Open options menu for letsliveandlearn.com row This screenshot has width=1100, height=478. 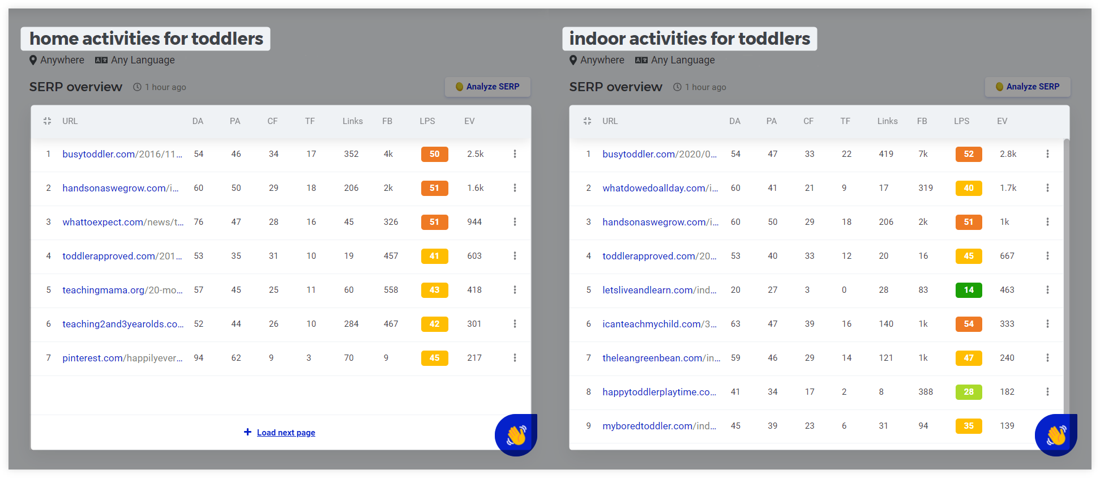[x=1047, y=290]
